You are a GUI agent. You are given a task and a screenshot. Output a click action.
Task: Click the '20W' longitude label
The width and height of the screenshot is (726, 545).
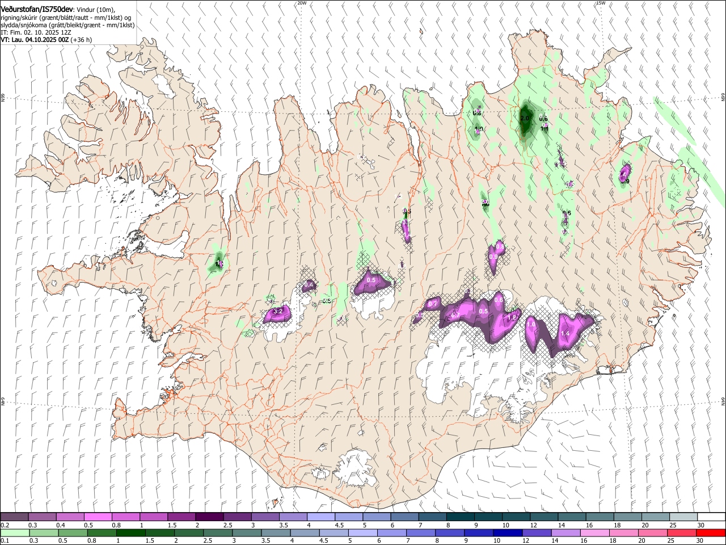tap(302, 3)
